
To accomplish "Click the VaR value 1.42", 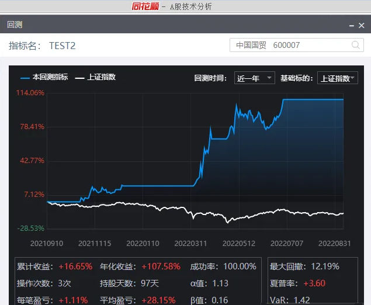I will click(x=301, y=300).
